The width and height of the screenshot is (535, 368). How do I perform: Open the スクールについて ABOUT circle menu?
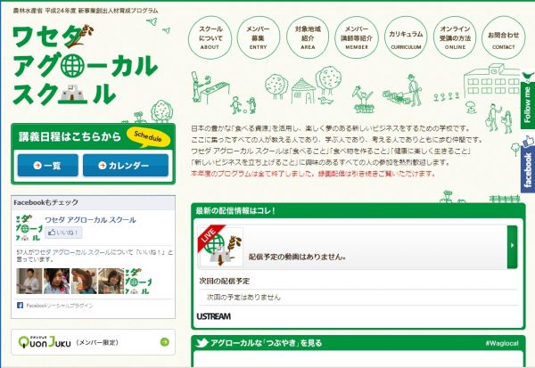[210, 37]
